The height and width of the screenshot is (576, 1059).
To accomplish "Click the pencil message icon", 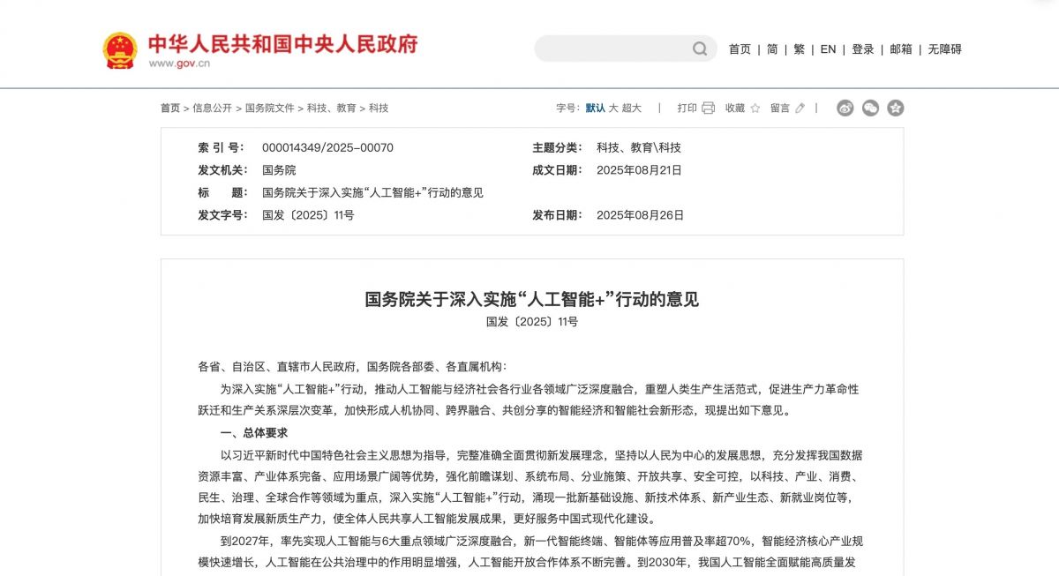I will pos(800,108).
